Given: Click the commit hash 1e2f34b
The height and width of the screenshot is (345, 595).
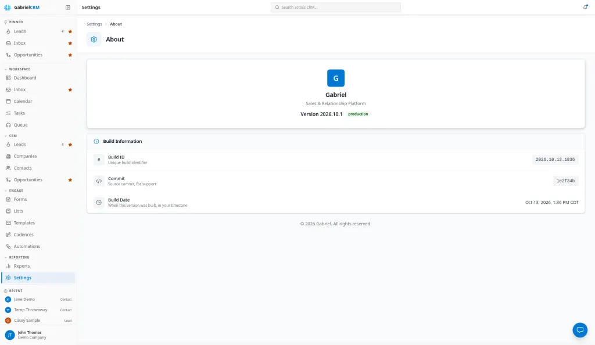Looking at the screenshot, I should click(x=565, y=181).
